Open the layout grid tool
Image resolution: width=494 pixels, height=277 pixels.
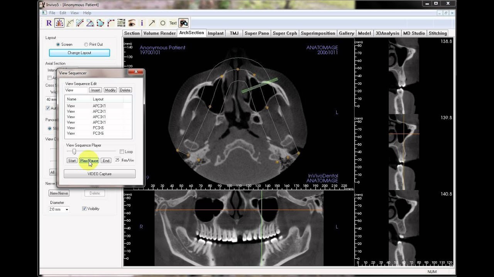(121, 23)
